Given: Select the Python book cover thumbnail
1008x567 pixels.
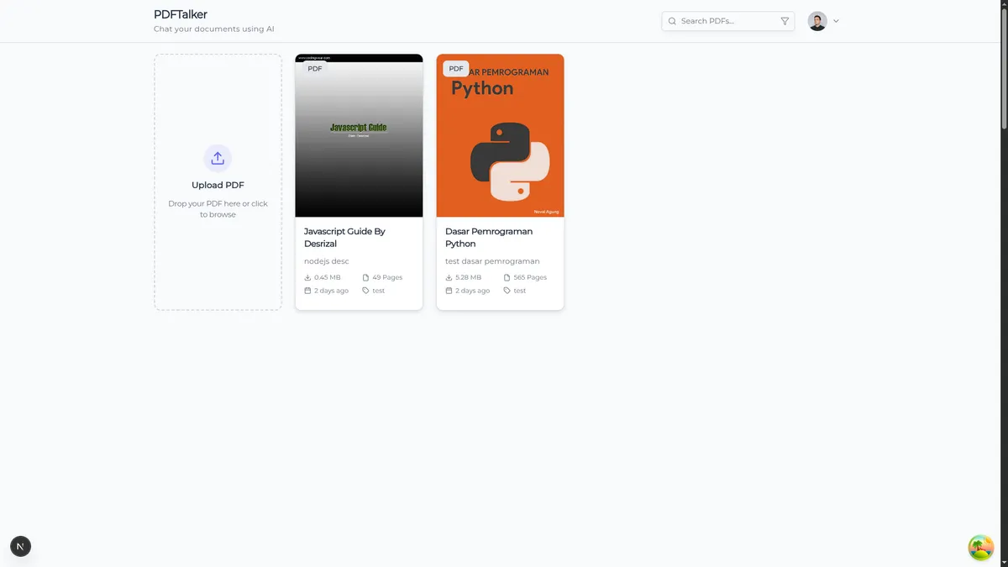Looking at the screenshot, I should pyautogui.click(x=500, y=143).
